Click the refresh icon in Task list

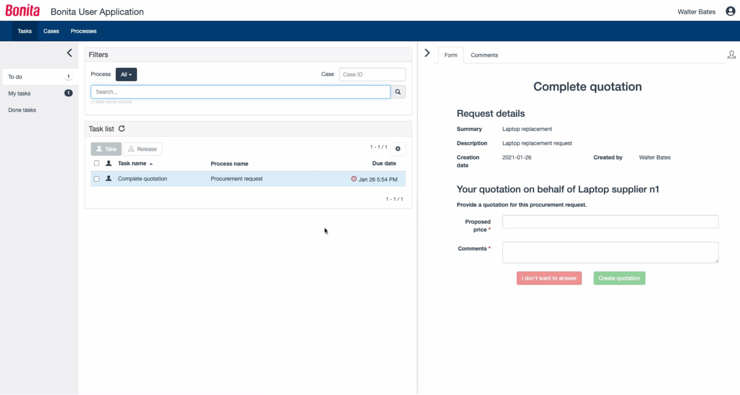[x=121, y=129]
